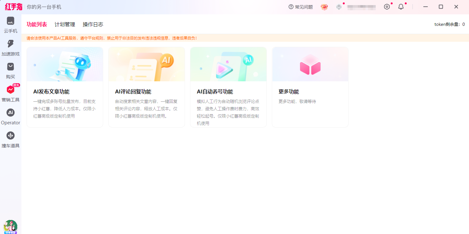The width and height of the screenshot is (469, 234).
Task: Click the blurred account name in title bar
Action: coord(361,7)
